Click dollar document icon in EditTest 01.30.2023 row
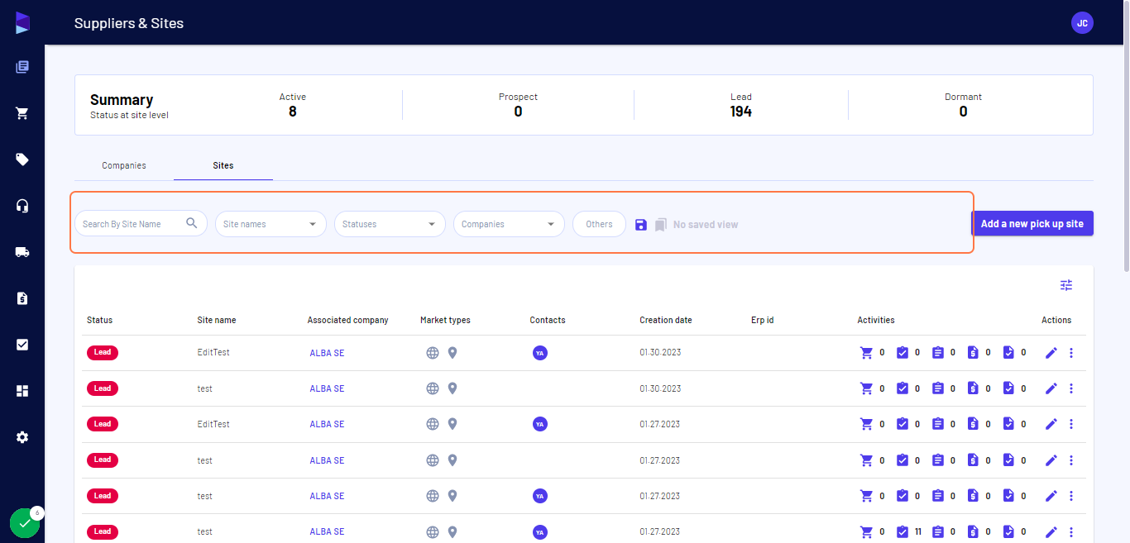Viewport: 1130px width, 543px height. point(973,353)
